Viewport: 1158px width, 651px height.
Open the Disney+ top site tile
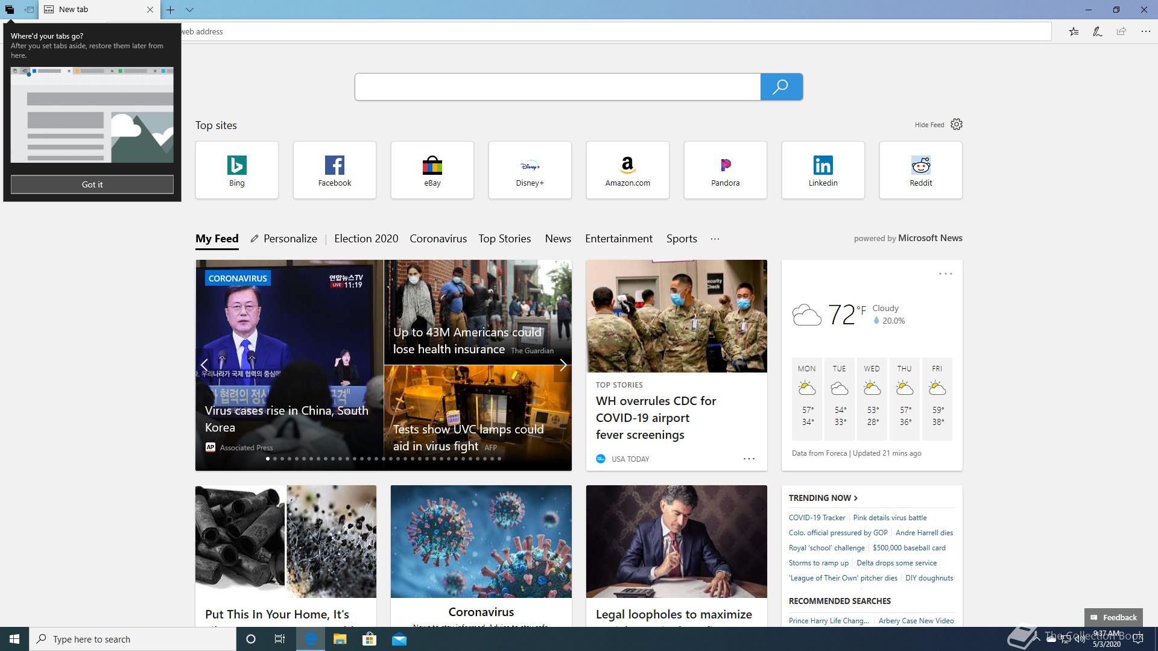(530, 170)
